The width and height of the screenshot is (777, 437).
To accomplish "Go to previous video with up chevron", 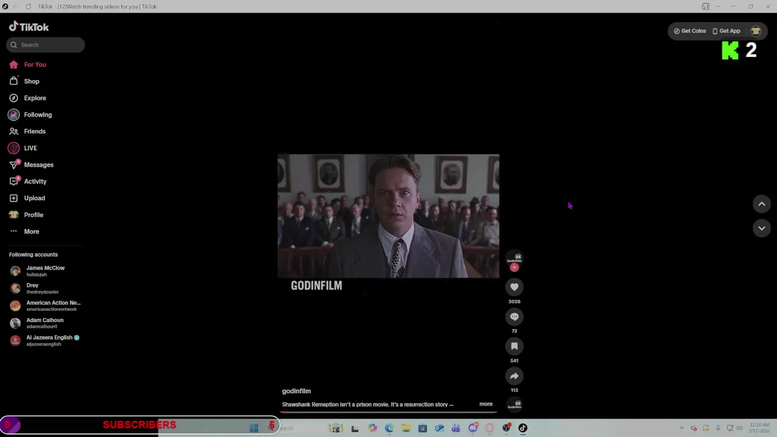I will 761,205.
